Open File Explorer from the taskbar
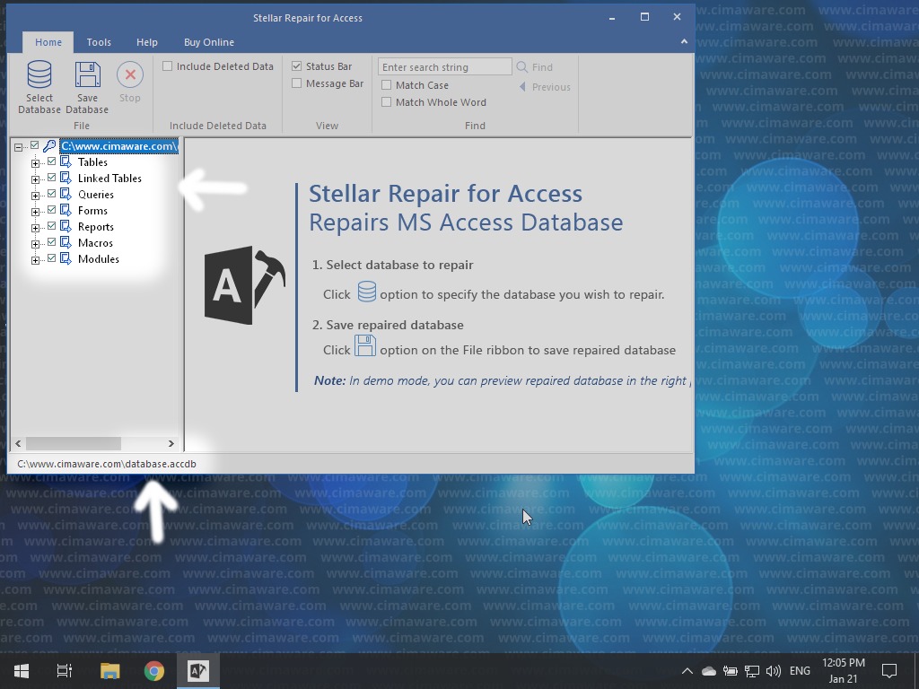 pos(109,671)
